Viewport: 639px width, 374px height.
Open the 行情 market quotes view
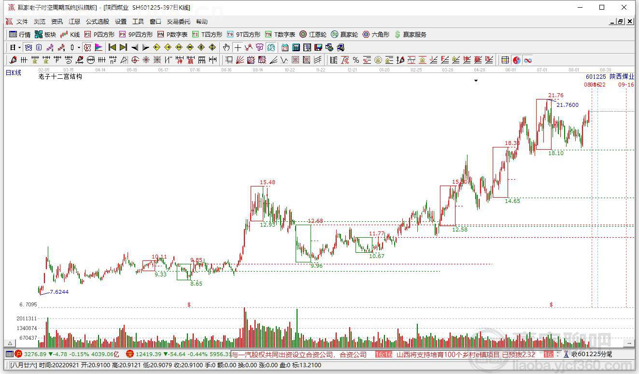(x=20, y=34)
